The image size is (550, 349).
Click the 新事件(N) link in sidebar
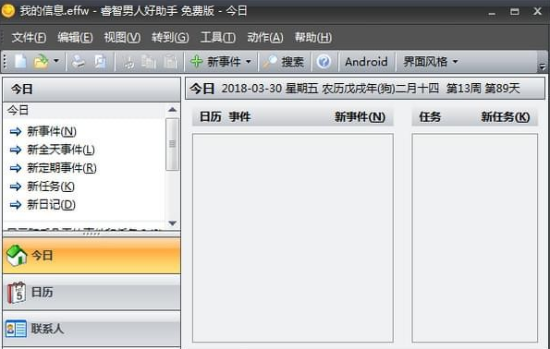(x=52, y=131)
